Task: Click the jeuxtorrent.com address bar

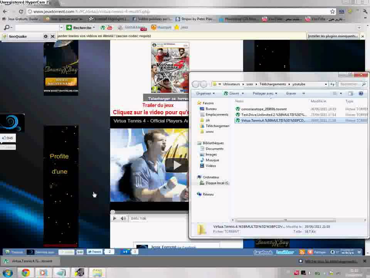Action: coord(179,11)
